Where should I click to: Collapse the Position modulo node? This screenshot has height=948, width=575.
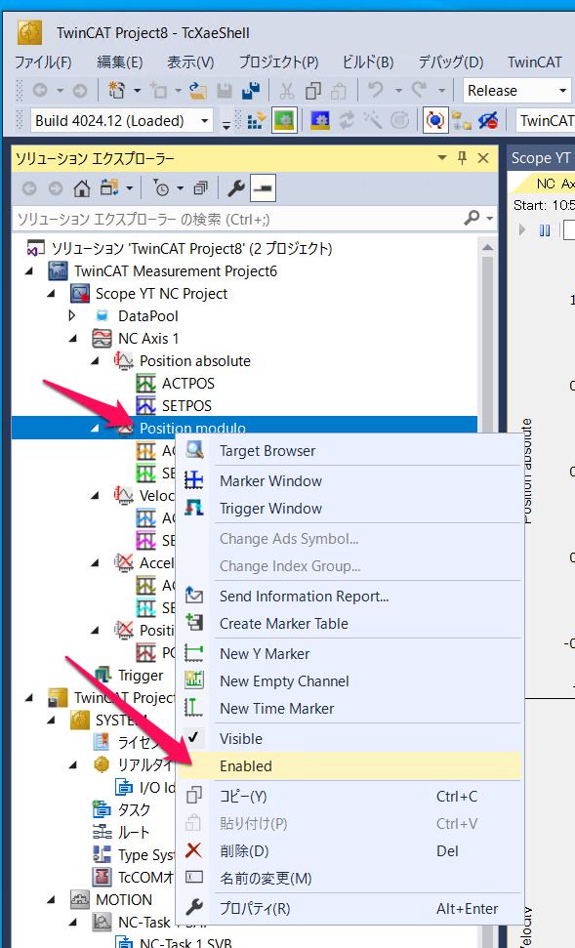[96, 428]
